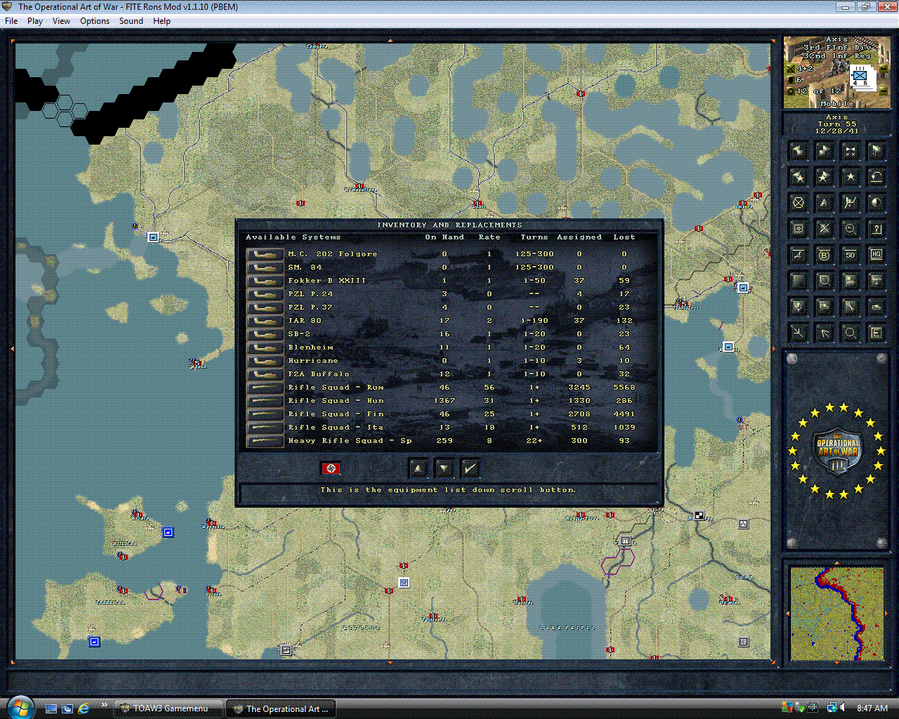This screenshot has width=899, height=719.
Task: Click the Heavy Rifle Squad - Sp icon
Action: pyautogui.click(x=265, y=441)
